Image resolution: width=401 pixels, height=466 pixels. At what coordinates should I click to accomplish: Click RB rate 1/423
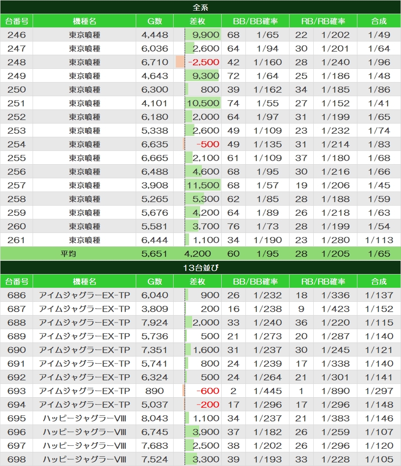point(335,309)
